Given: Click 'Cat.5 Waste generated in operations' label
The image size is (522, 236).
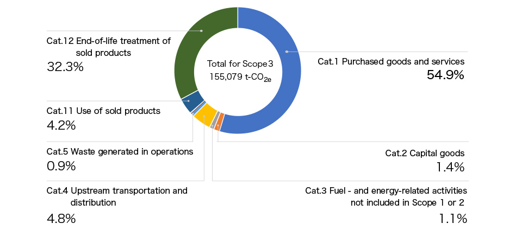Looking at the screenshot, I should pyautogui.click(x=120, y=151).
